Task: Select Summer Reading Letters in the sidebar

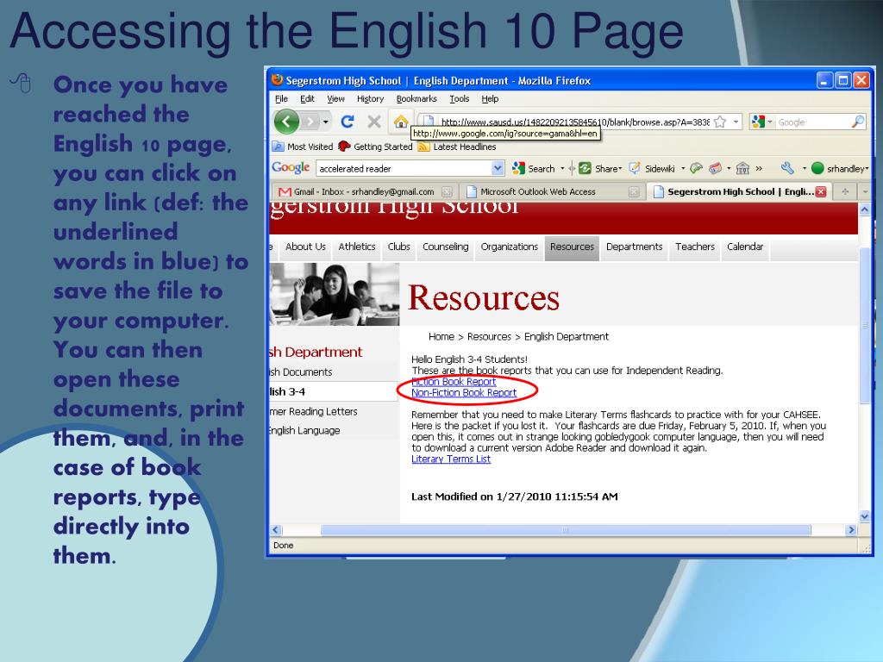Action: point(313,412)
